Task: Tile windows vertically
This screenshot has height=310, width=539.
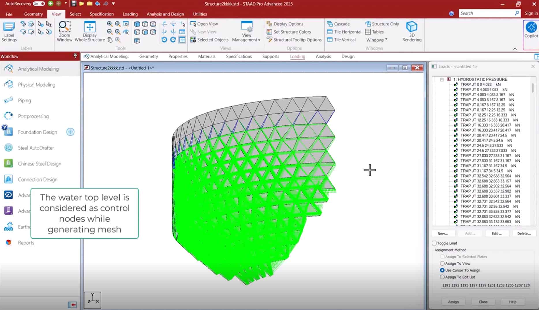Action: point(341,40)
